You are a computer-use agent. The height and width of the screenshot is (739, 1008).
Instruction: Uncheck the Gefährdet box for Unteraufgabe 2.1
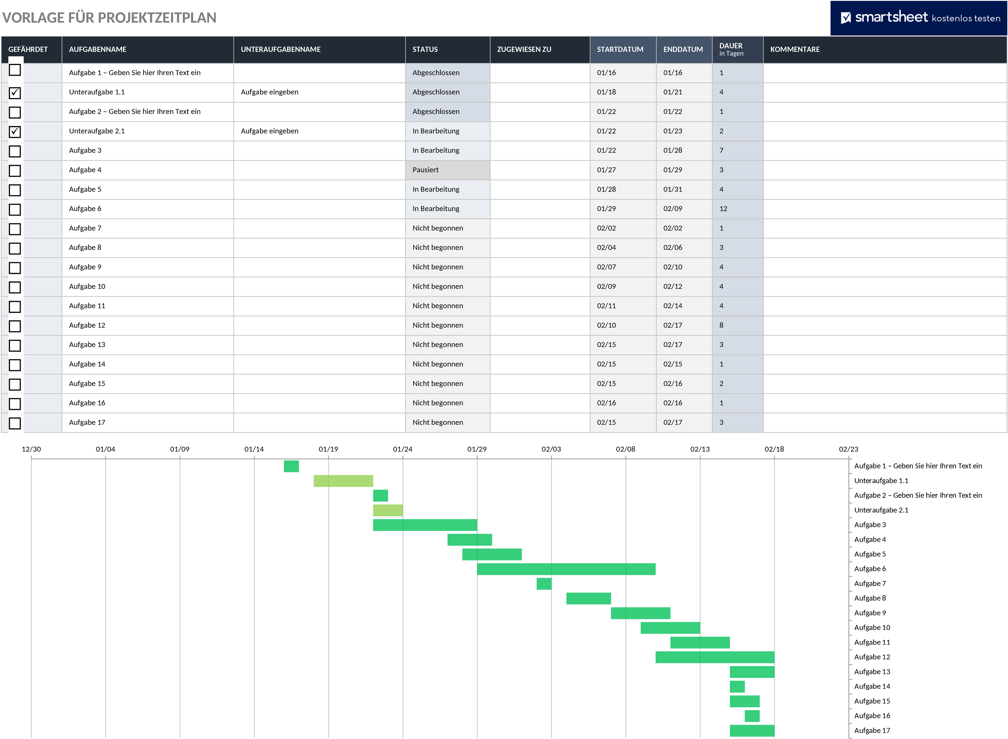tap(15, 131)
